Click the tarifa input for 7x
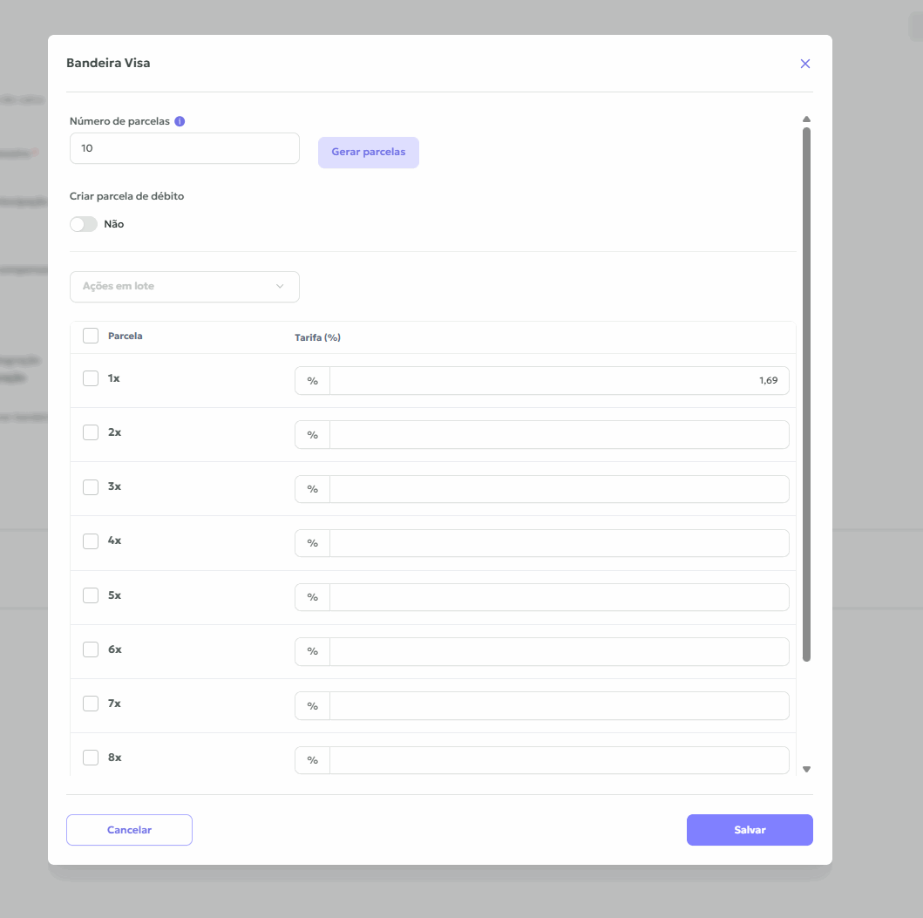923x918 pixels. coord(558,706)
